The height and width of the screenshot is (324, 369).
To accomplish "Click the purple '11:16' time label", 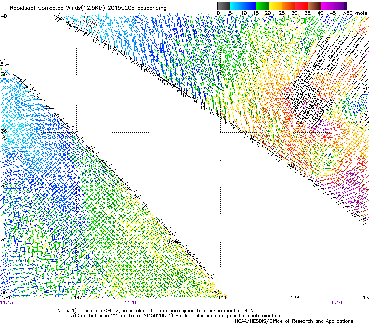I will [x=131, y=303].
